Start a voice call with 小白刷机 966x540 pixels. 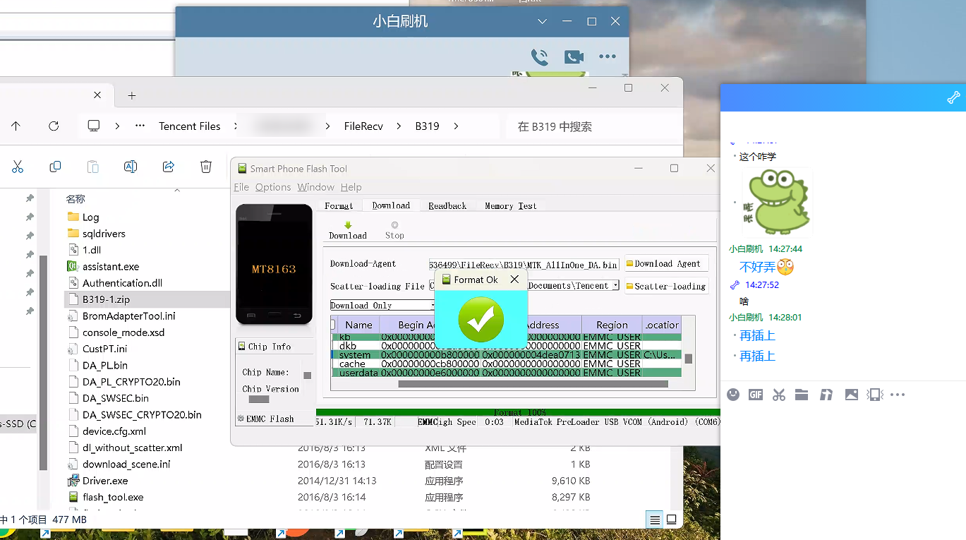point(539,56)
